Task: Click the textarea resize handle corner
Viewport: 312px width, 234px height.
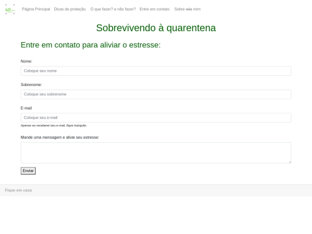Action: (290, 162)
